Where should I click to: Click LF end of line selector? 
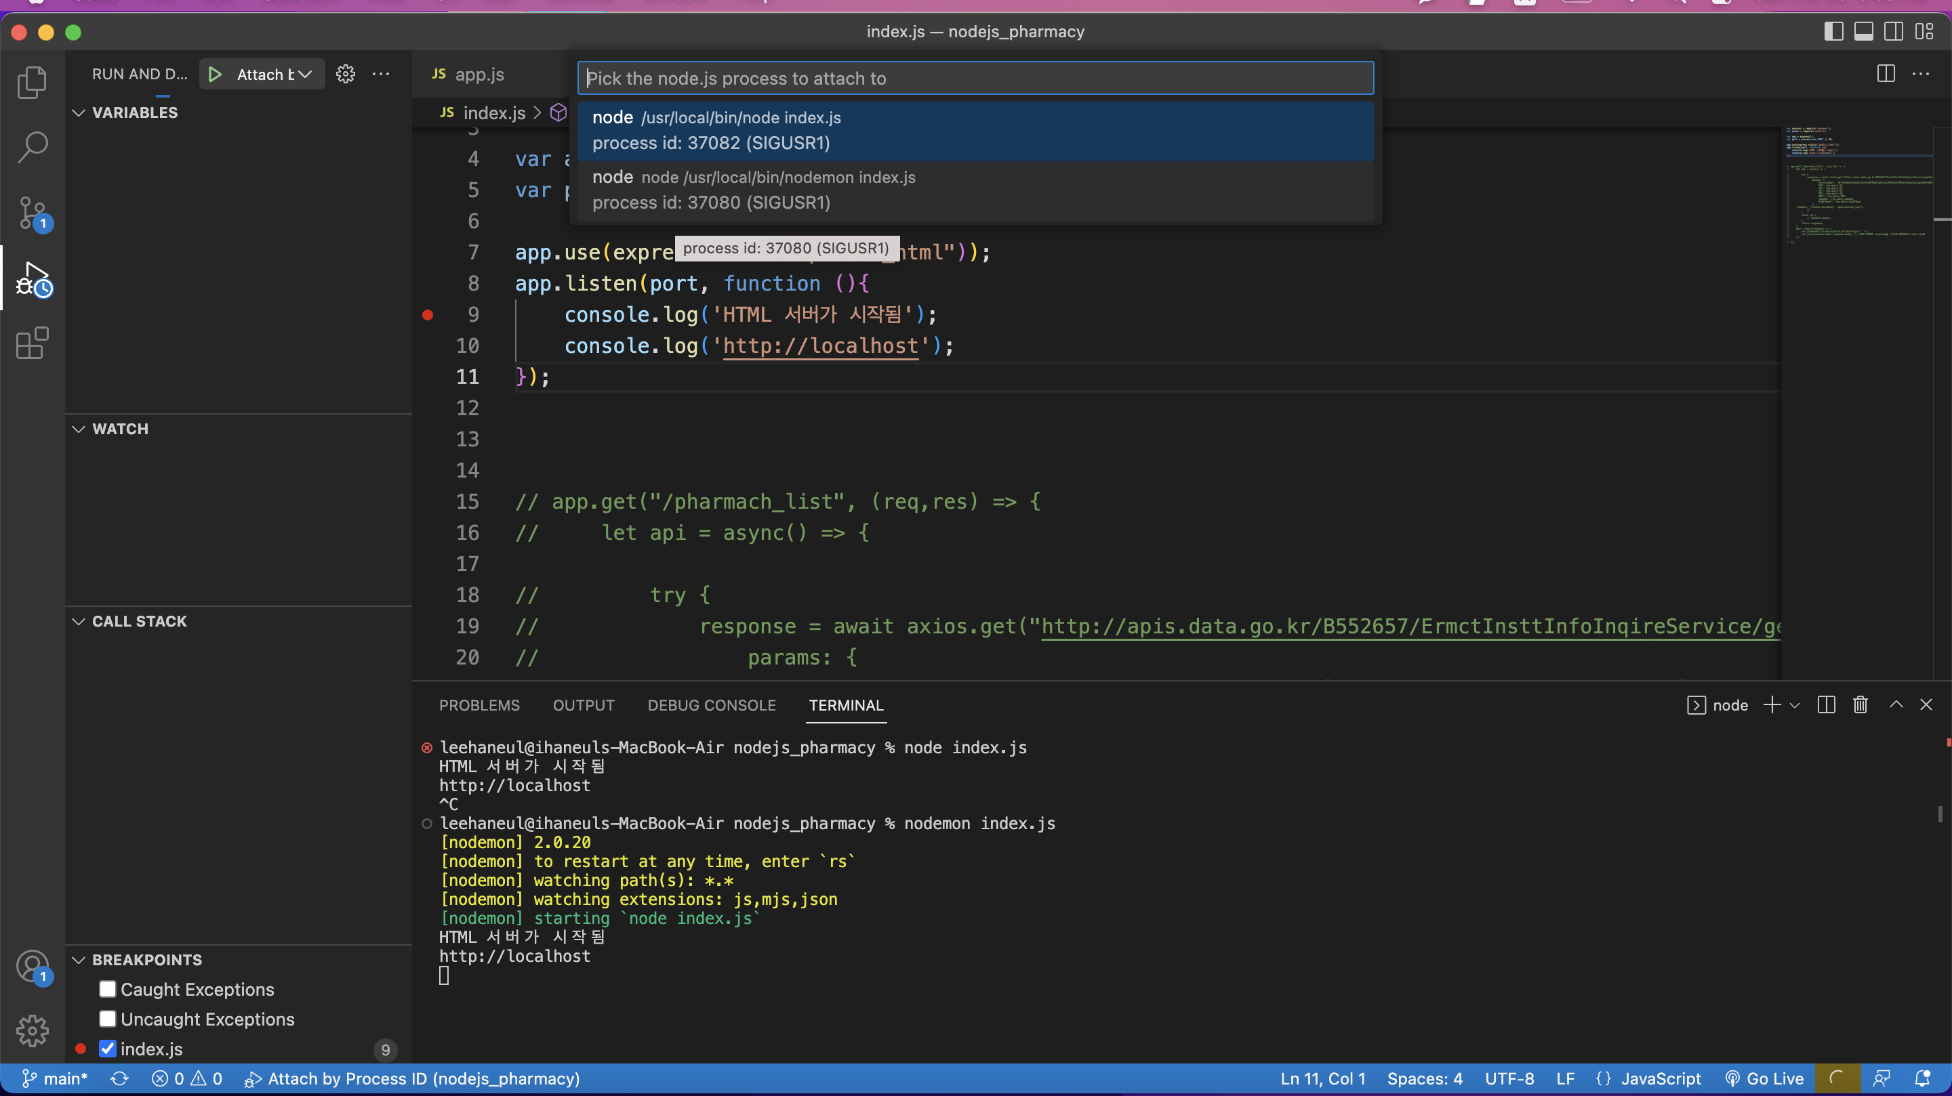click(1566, 1078)
